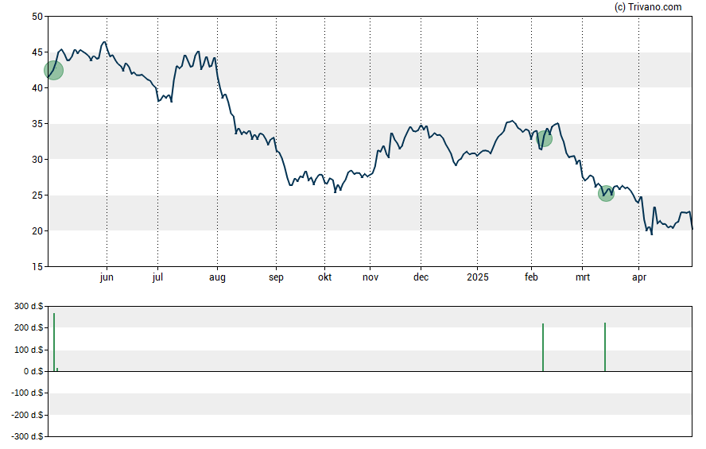Click the '25' price axis value

[37, 195]
